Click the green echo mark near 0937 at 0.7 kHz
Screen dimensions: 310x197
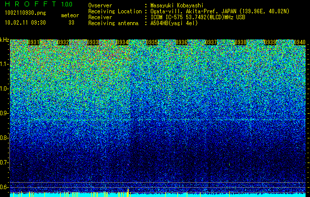tap(229, 164)
